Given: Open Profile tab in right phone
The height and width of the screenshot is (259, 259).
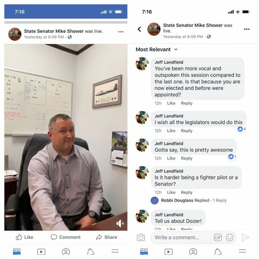Looking at the screenshot, I should 193,252.
